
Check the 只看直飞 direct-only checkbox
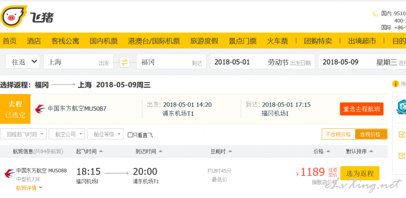(130, 135)
